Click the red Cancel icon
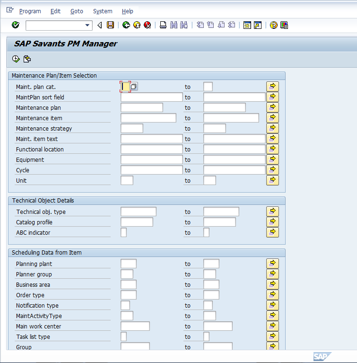The height and width of the screenshot is (363, 357). coord(148,25)
